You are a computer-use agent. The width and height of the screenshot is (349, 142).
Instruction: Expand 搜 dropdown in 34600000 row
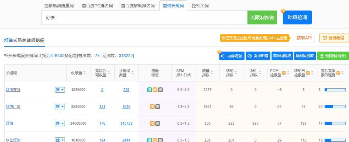(x=60, y=123)
